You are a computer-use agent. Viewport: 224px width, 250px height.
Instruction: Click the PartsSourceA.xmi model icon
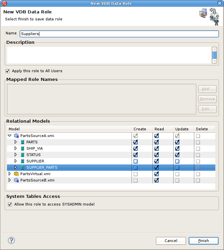click(16, 136)
